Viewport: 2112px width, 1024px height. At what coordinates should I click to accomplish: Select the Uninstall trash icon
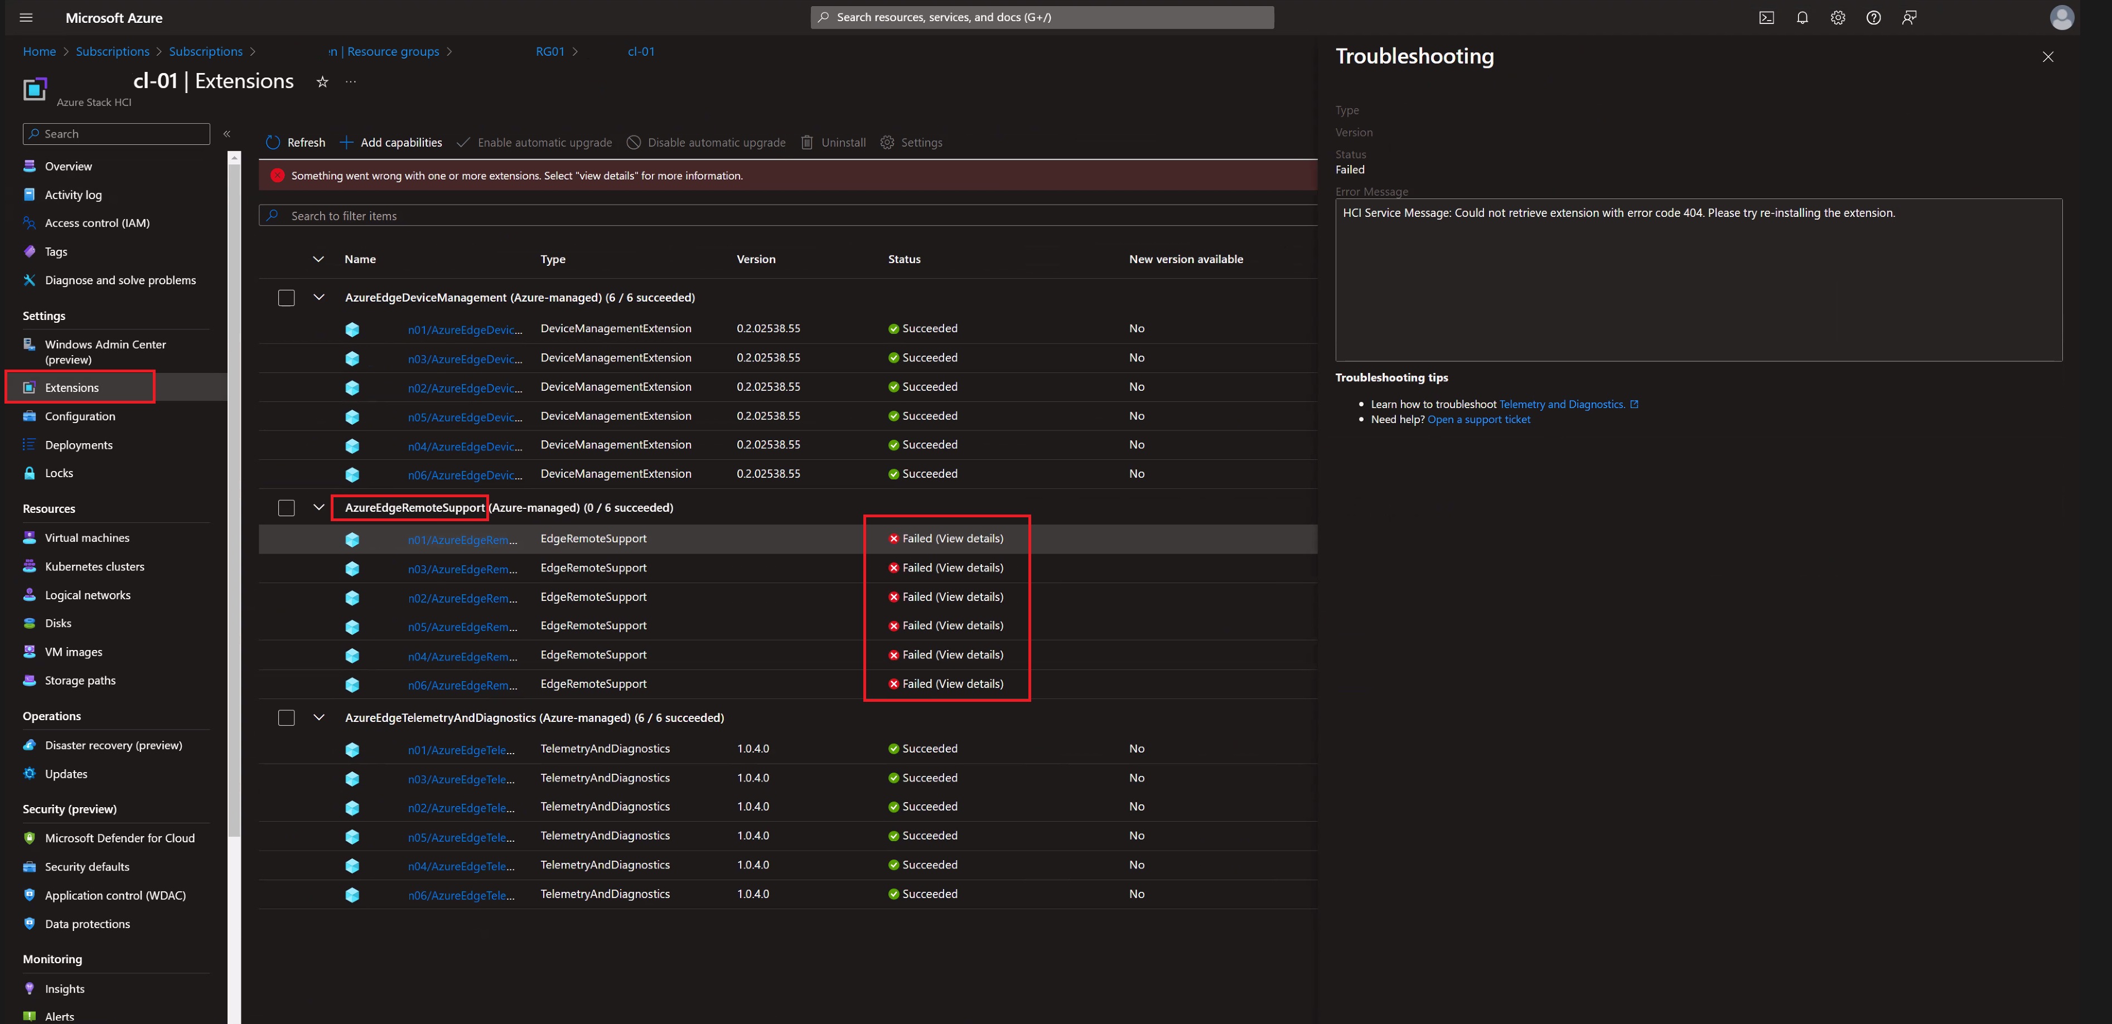[808, 142]
